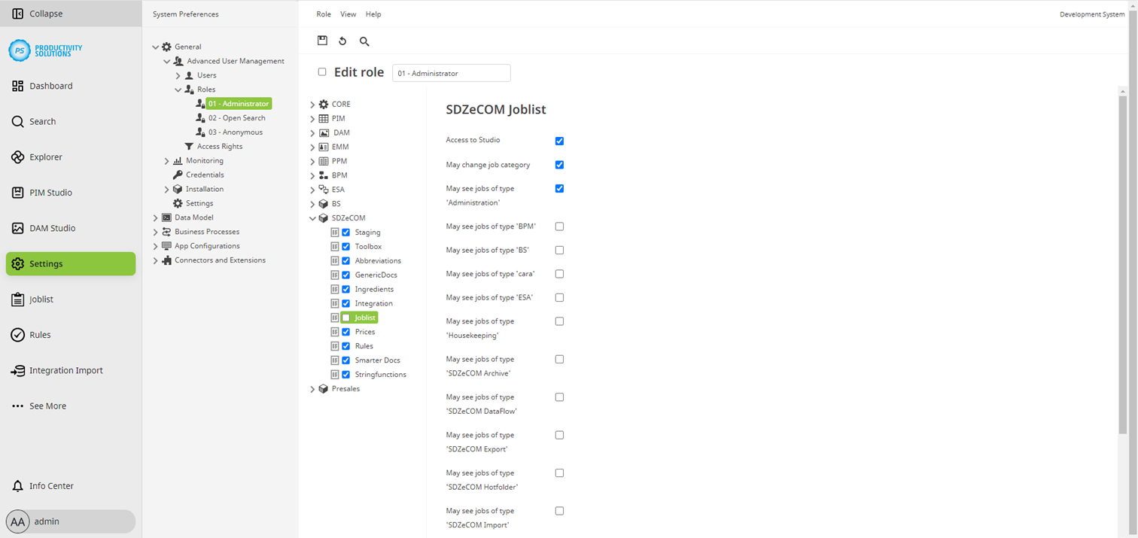Open the Joblist from the sidebar
Viewport: 1138px width, 538px height.
click(x=42, y=299)
